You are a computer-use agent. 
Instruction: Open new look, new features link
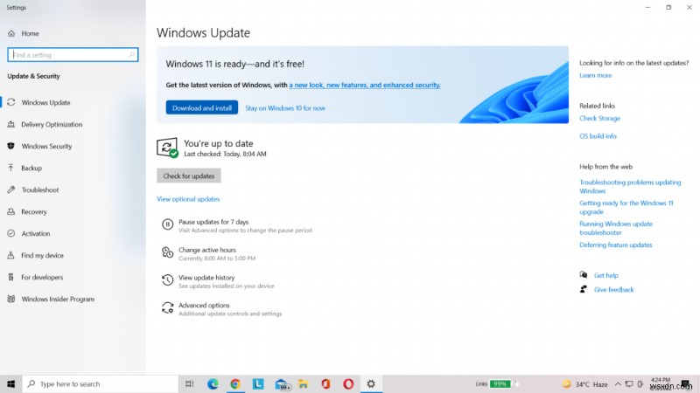click(364, 85)
